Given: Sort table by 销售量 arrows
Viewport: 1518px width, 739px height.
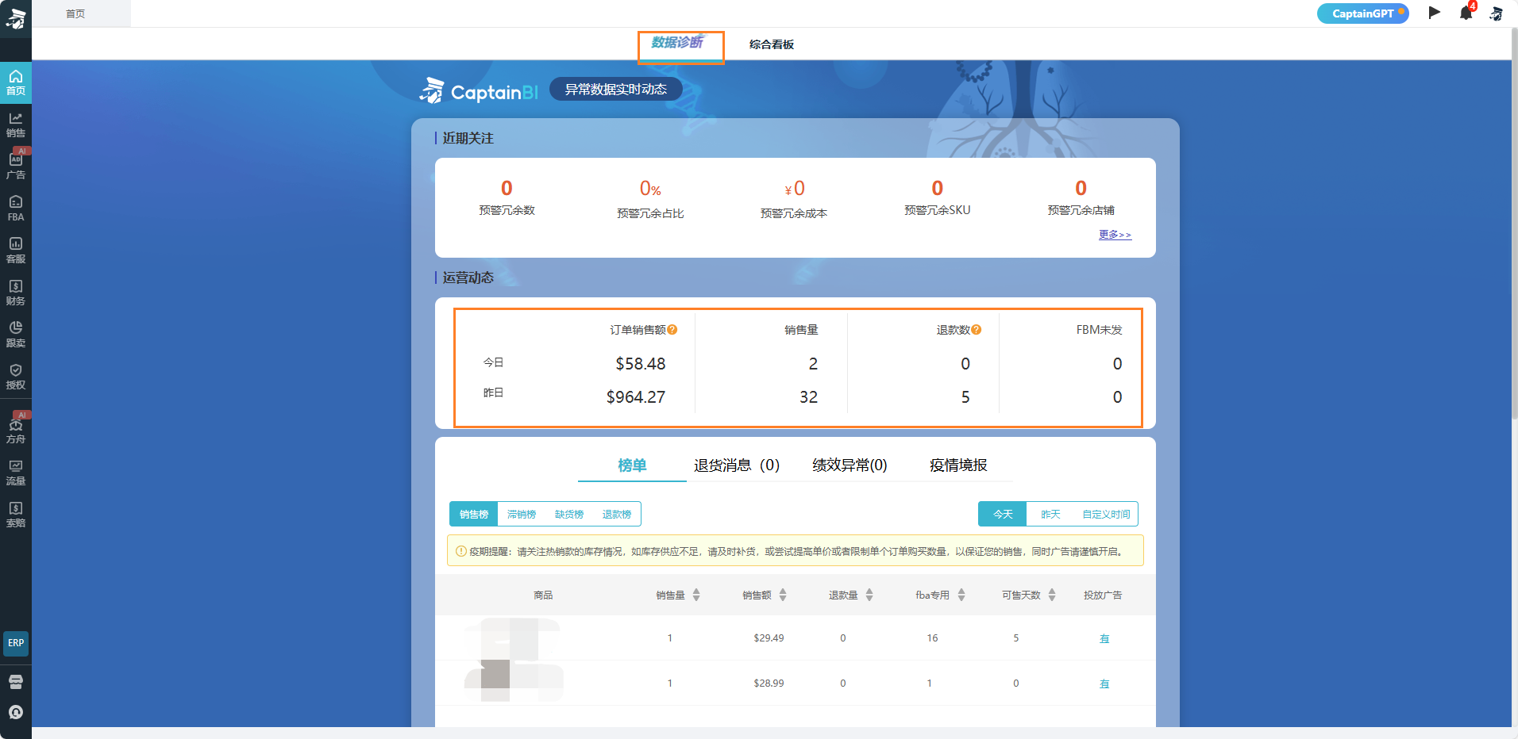Looking at the screenshot, I should click(696, 595).
